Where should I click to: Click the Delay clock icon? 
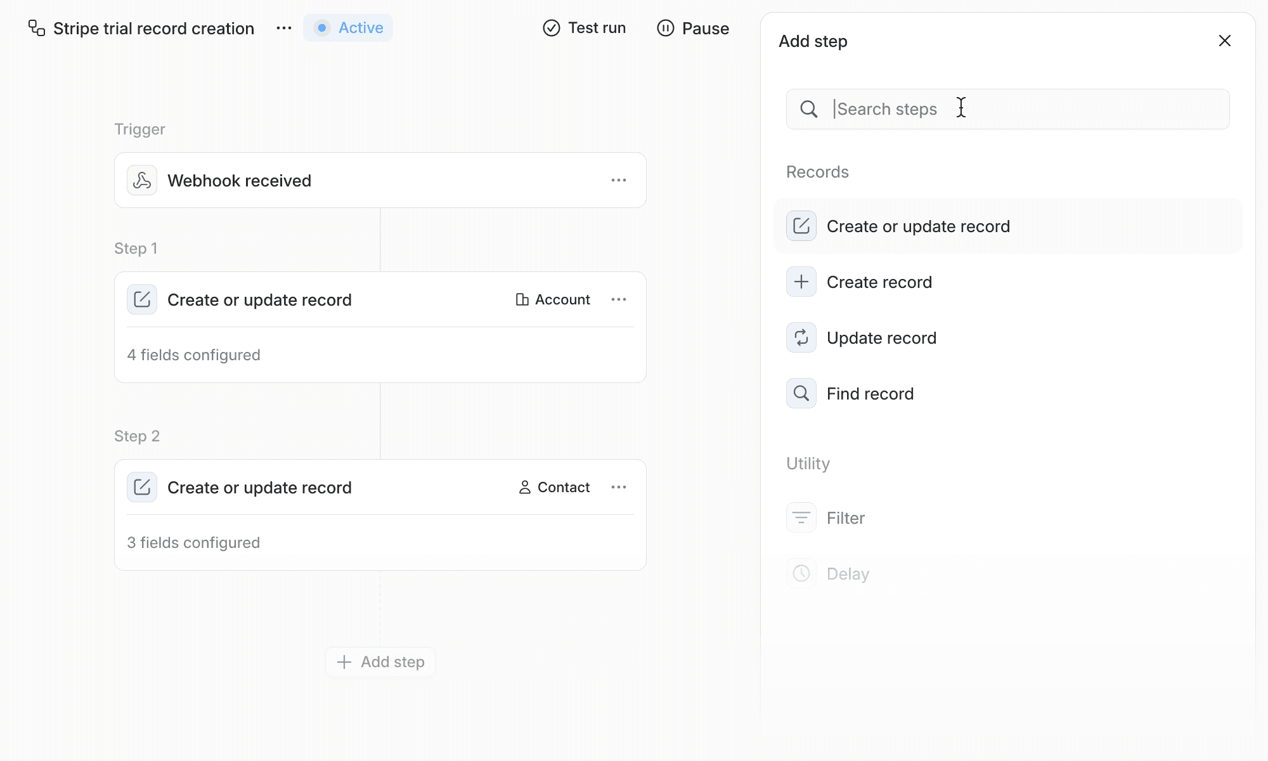click(801, 574)
